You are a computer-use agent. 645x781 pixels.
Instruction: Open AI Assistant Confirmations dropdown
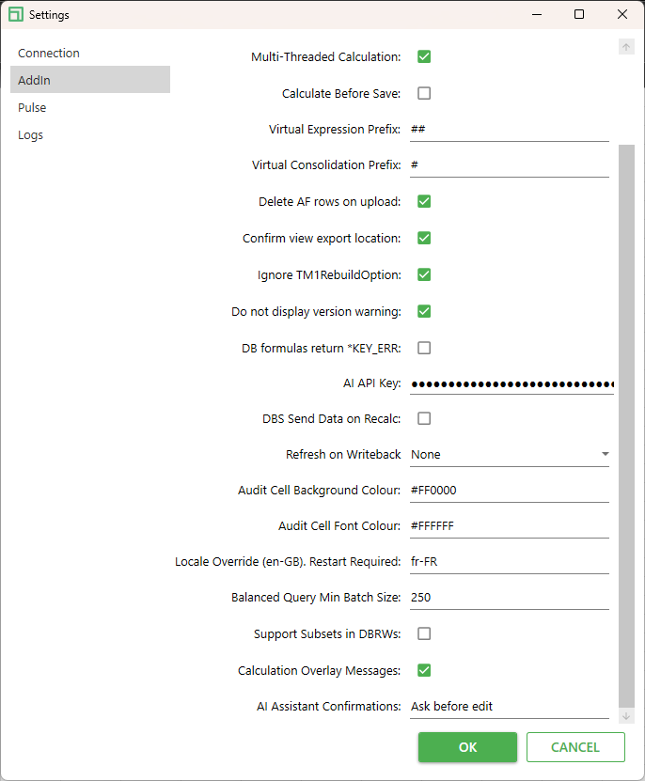click(x=510, y=707)
